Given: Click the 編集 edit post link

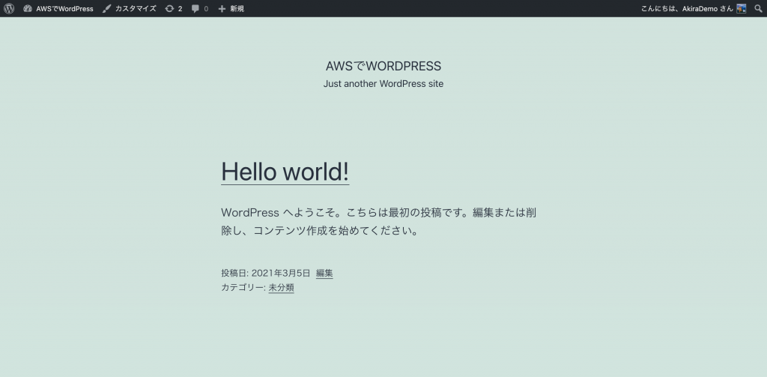Looking at the screenshot, I should tap(324, 274).
